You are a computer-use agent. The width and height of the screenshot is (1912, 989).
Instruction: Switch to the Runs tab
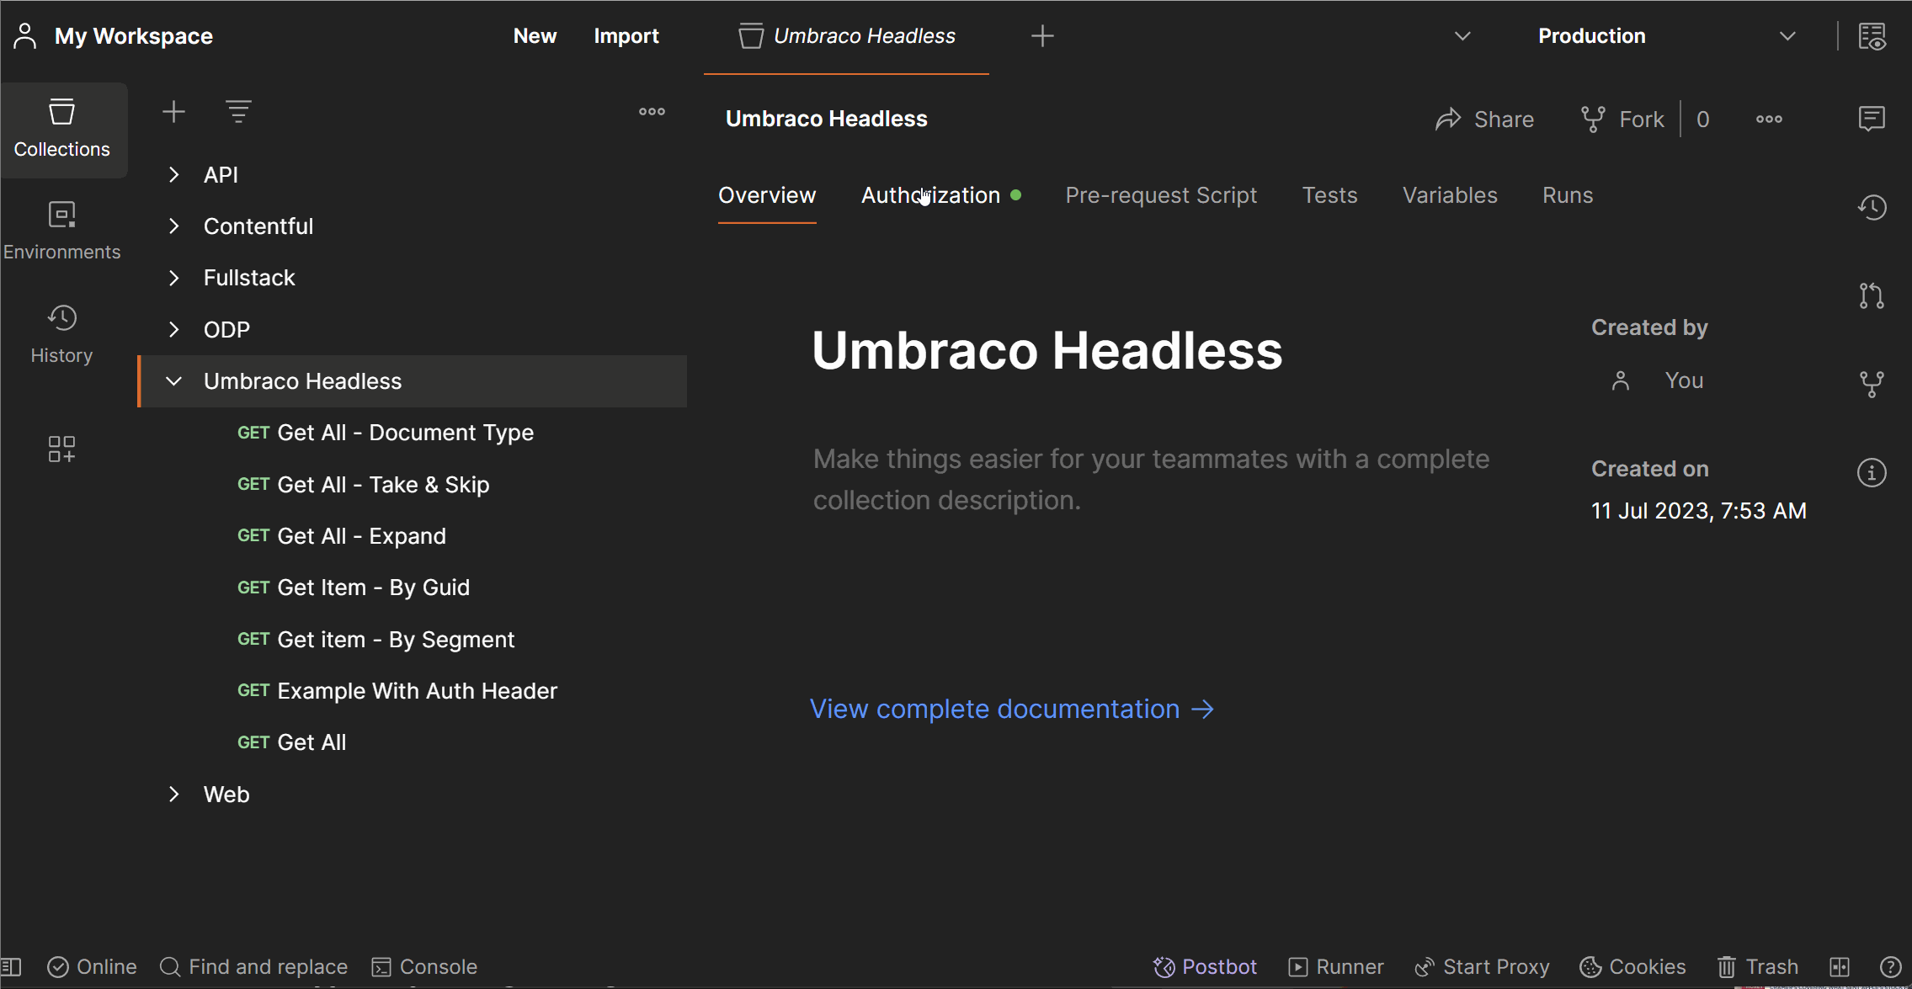pyautogui.click(x=1568, y=195)
